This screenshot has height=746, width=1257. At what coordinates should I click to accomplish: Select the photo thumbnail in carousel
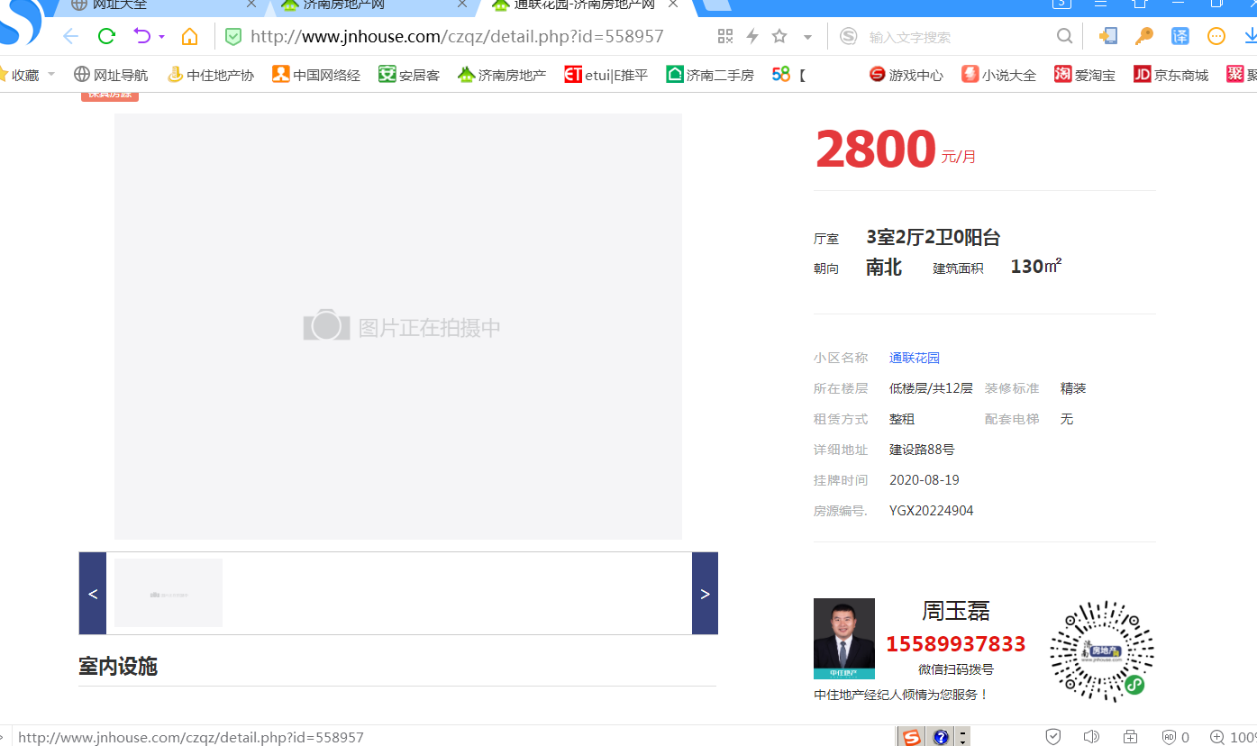coord(169,593)
